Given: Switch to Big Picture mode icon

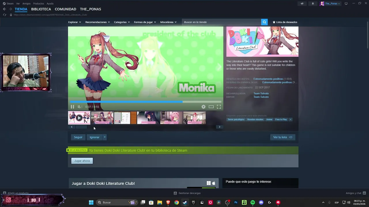Looking at the screenshot, I should 346,3.
